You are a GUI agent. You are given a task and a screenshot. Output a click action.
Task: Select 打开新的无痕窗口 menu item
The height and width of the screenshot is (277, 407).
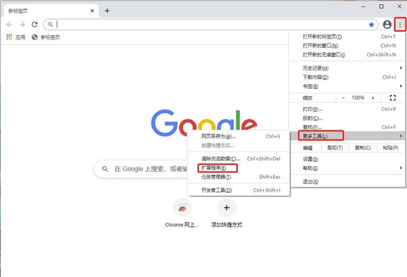tap(347, 55)
